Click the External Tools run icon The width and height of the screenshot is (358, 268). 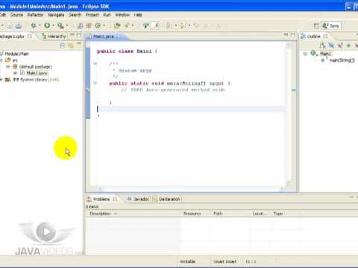point(60,25)
